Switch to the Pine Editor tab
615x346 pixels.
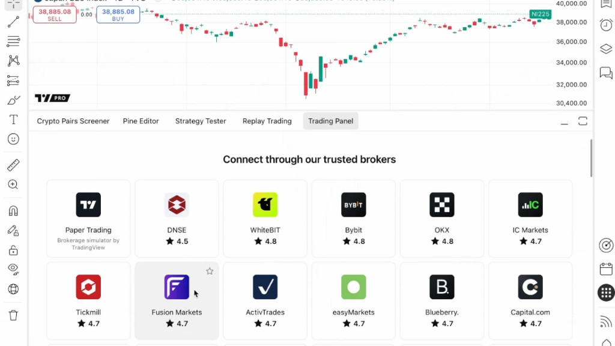(x=141, y=121)
